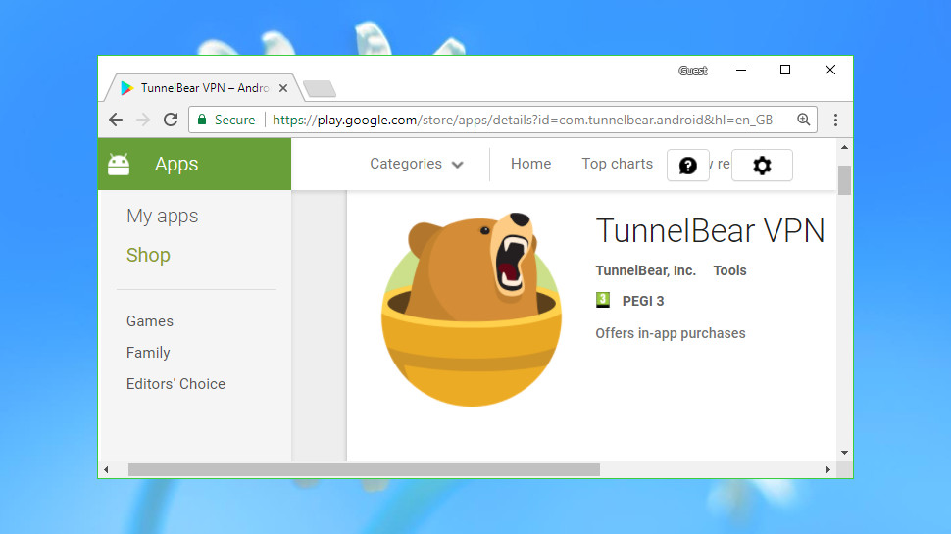This screenshot has height=534, width=951.
Task: Click the horizontal scrollbar left arrow
Action: click(x=106, y=469)
